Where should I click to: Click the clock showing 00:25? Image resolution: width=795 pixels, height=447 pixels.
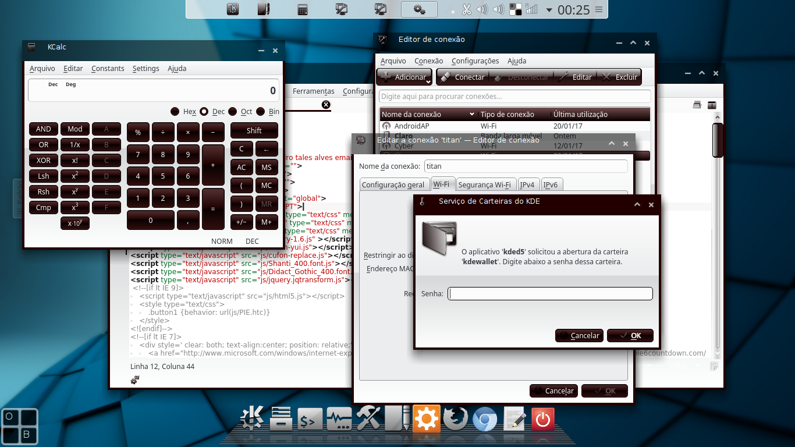(x=573, y=10)
